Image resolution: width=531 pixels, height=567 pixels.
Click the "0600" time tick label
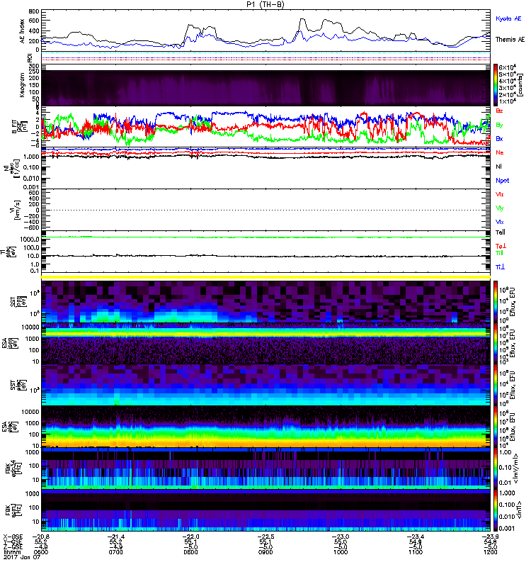coord(40,552)
